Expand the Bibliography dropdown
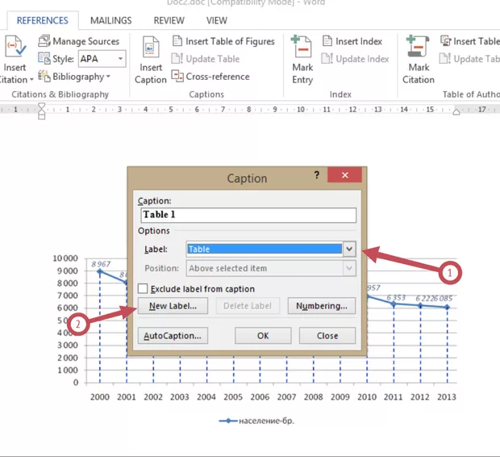Screen dimensions: 500x457 point(108,77)
